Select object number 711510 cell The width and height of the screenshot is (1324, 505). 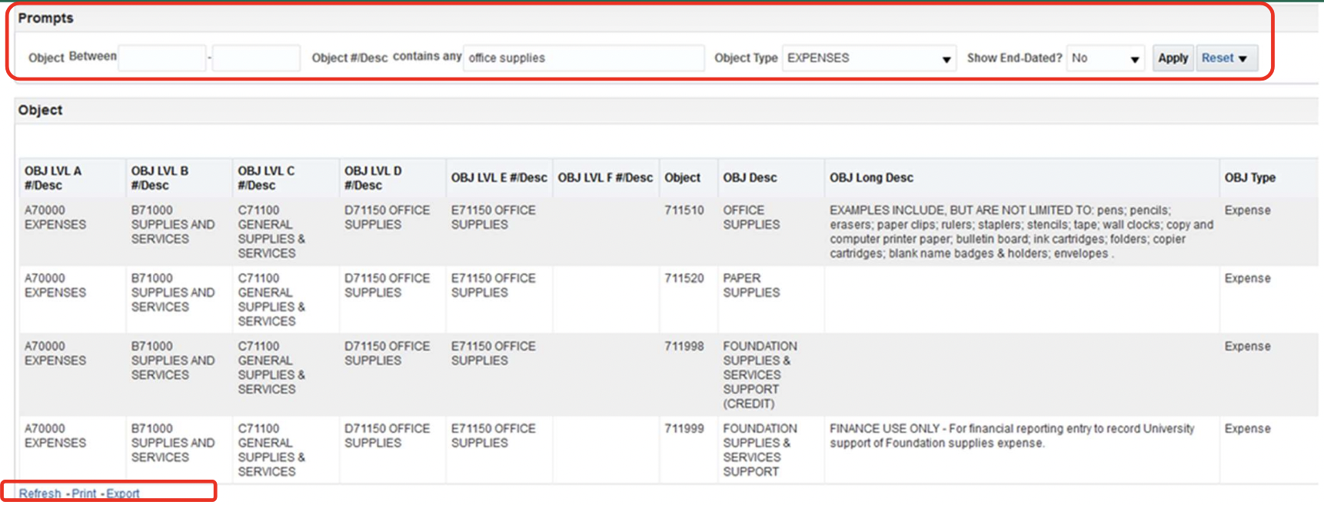click(684, 210)
